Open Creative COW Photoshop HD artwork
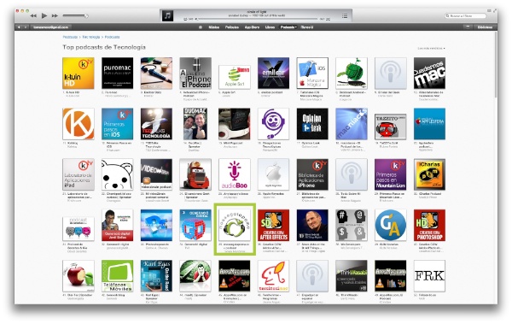Screen dimensions: 512x324 click(x=429, y=225)
